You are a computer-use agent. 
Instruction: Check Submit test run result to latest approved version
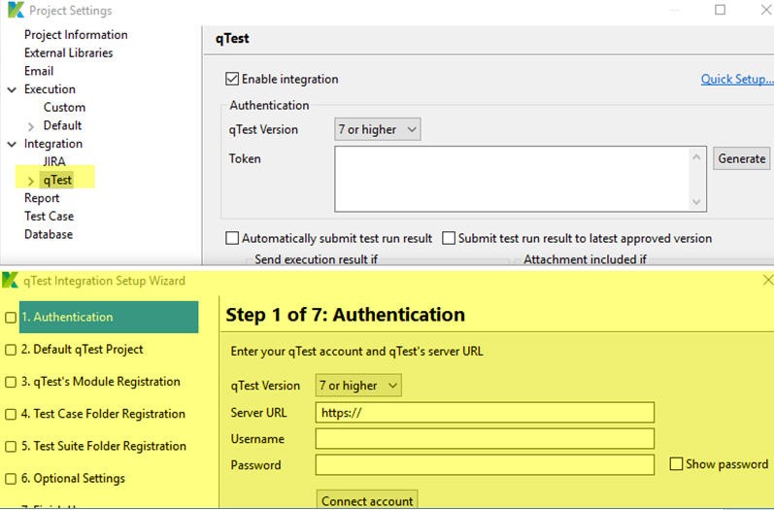pos(449,238)
